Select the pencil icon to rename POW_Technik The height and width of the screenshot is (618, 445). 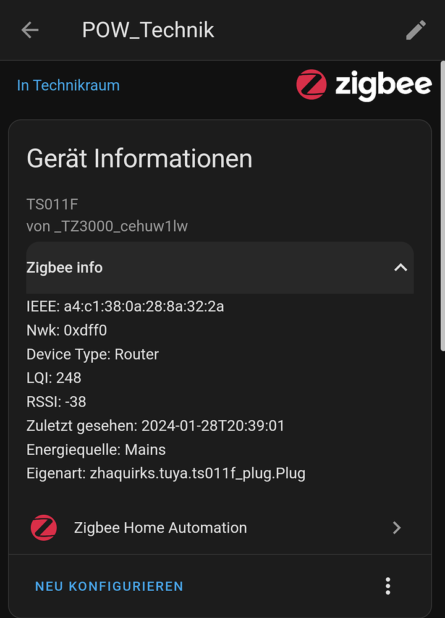pos(416,30)
